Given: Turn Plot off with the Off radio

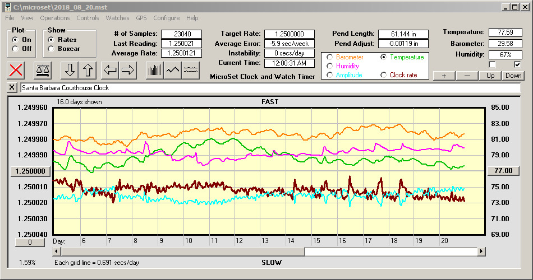Looking at the screenshot, I should [15, 49].
